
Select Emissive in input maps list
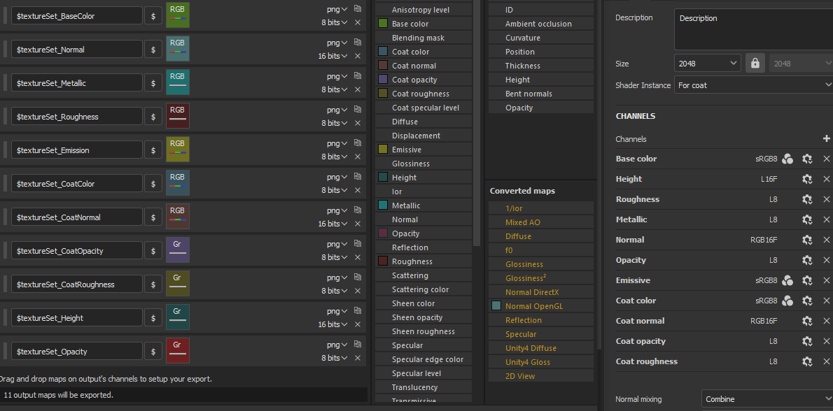click(x=423, y=150)
